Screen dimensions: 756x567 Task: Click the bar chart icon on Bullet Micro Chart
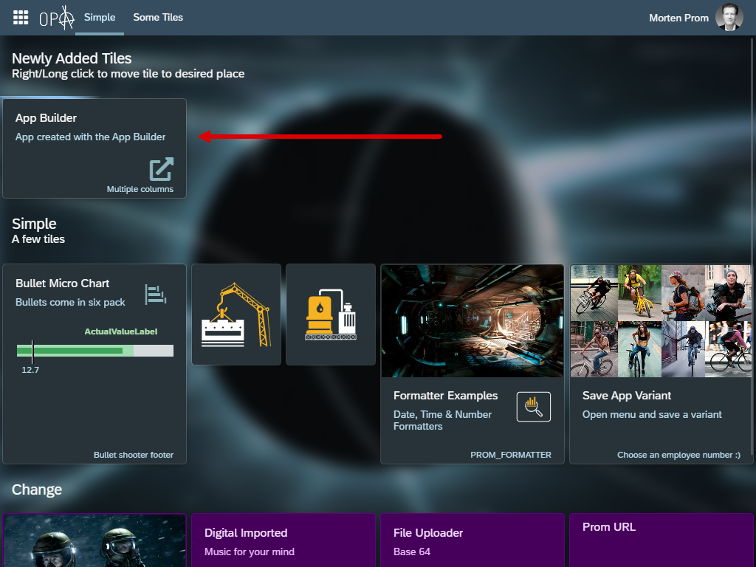click(155, 294)
